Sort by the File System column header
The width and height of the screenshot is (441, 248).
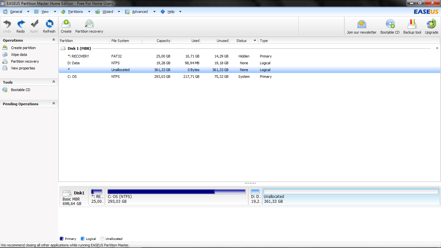[126, 41]
